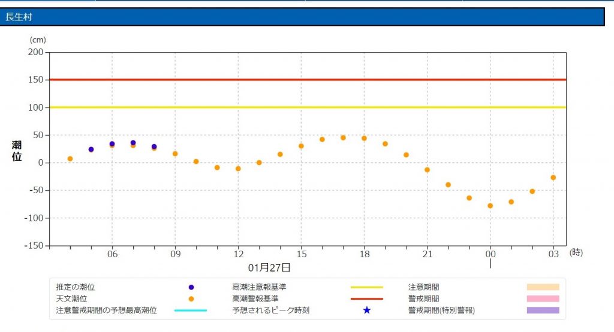Click the 0 y-axis label
This screenshot has width=614, height=332.
(x=41, y=163)
